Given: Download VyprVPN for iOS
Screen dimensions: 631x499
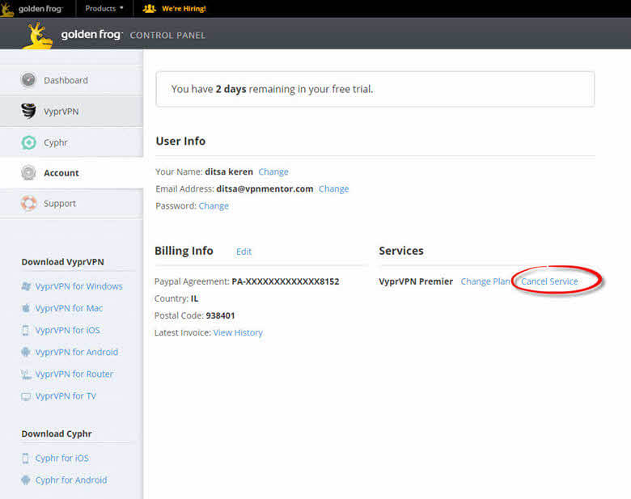Looking at the screenshot, I should click(68, 331).
